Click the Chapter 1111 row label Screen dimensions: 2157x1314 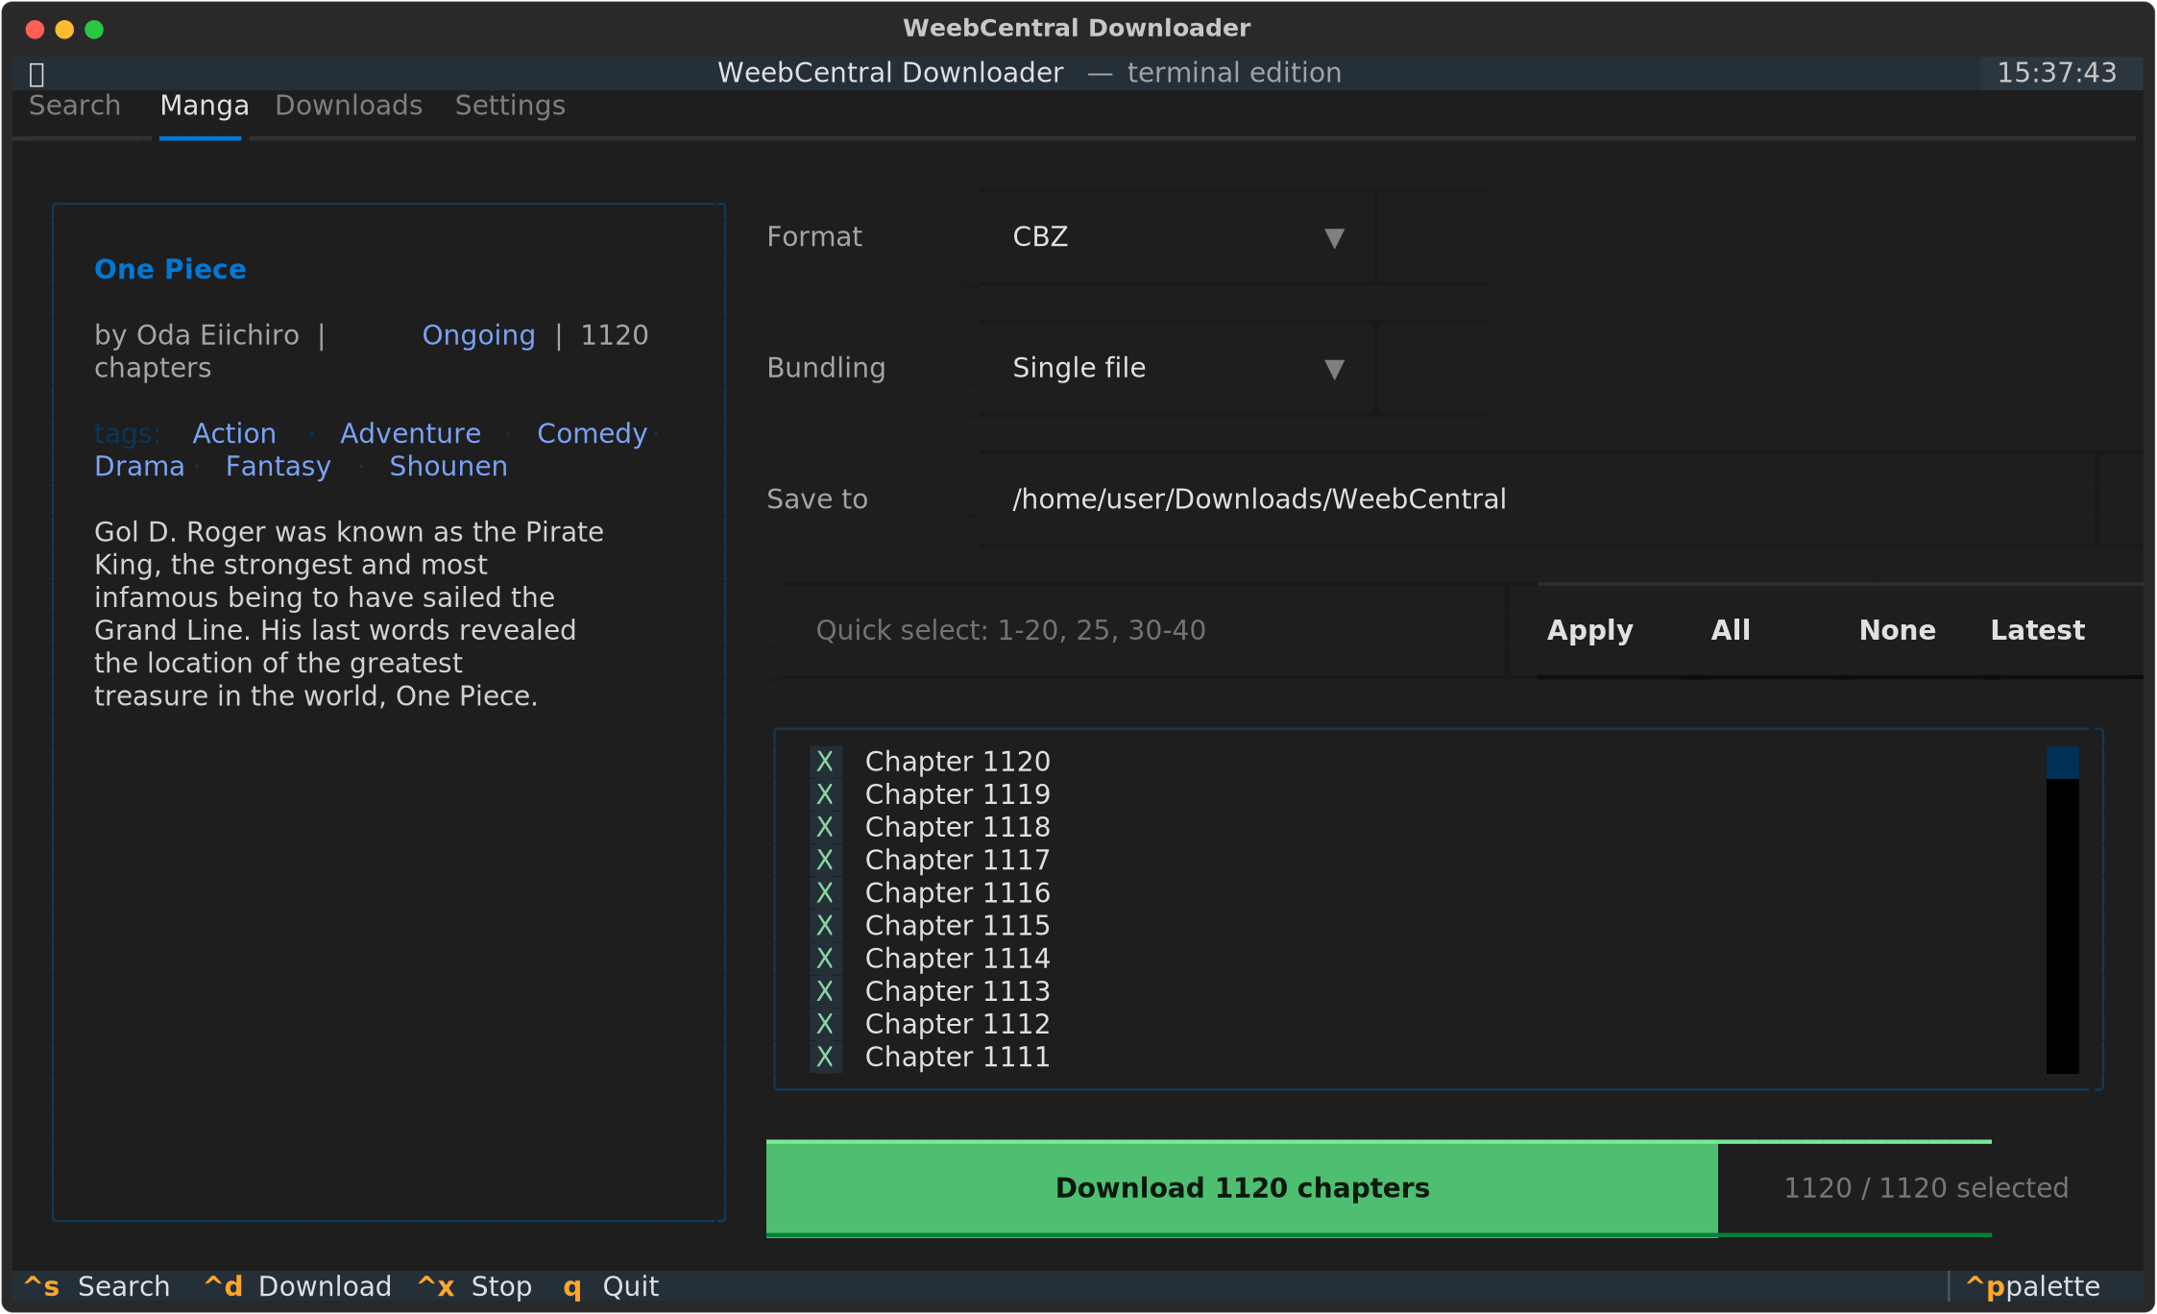pyautogui.click(x=957, y=1057)
